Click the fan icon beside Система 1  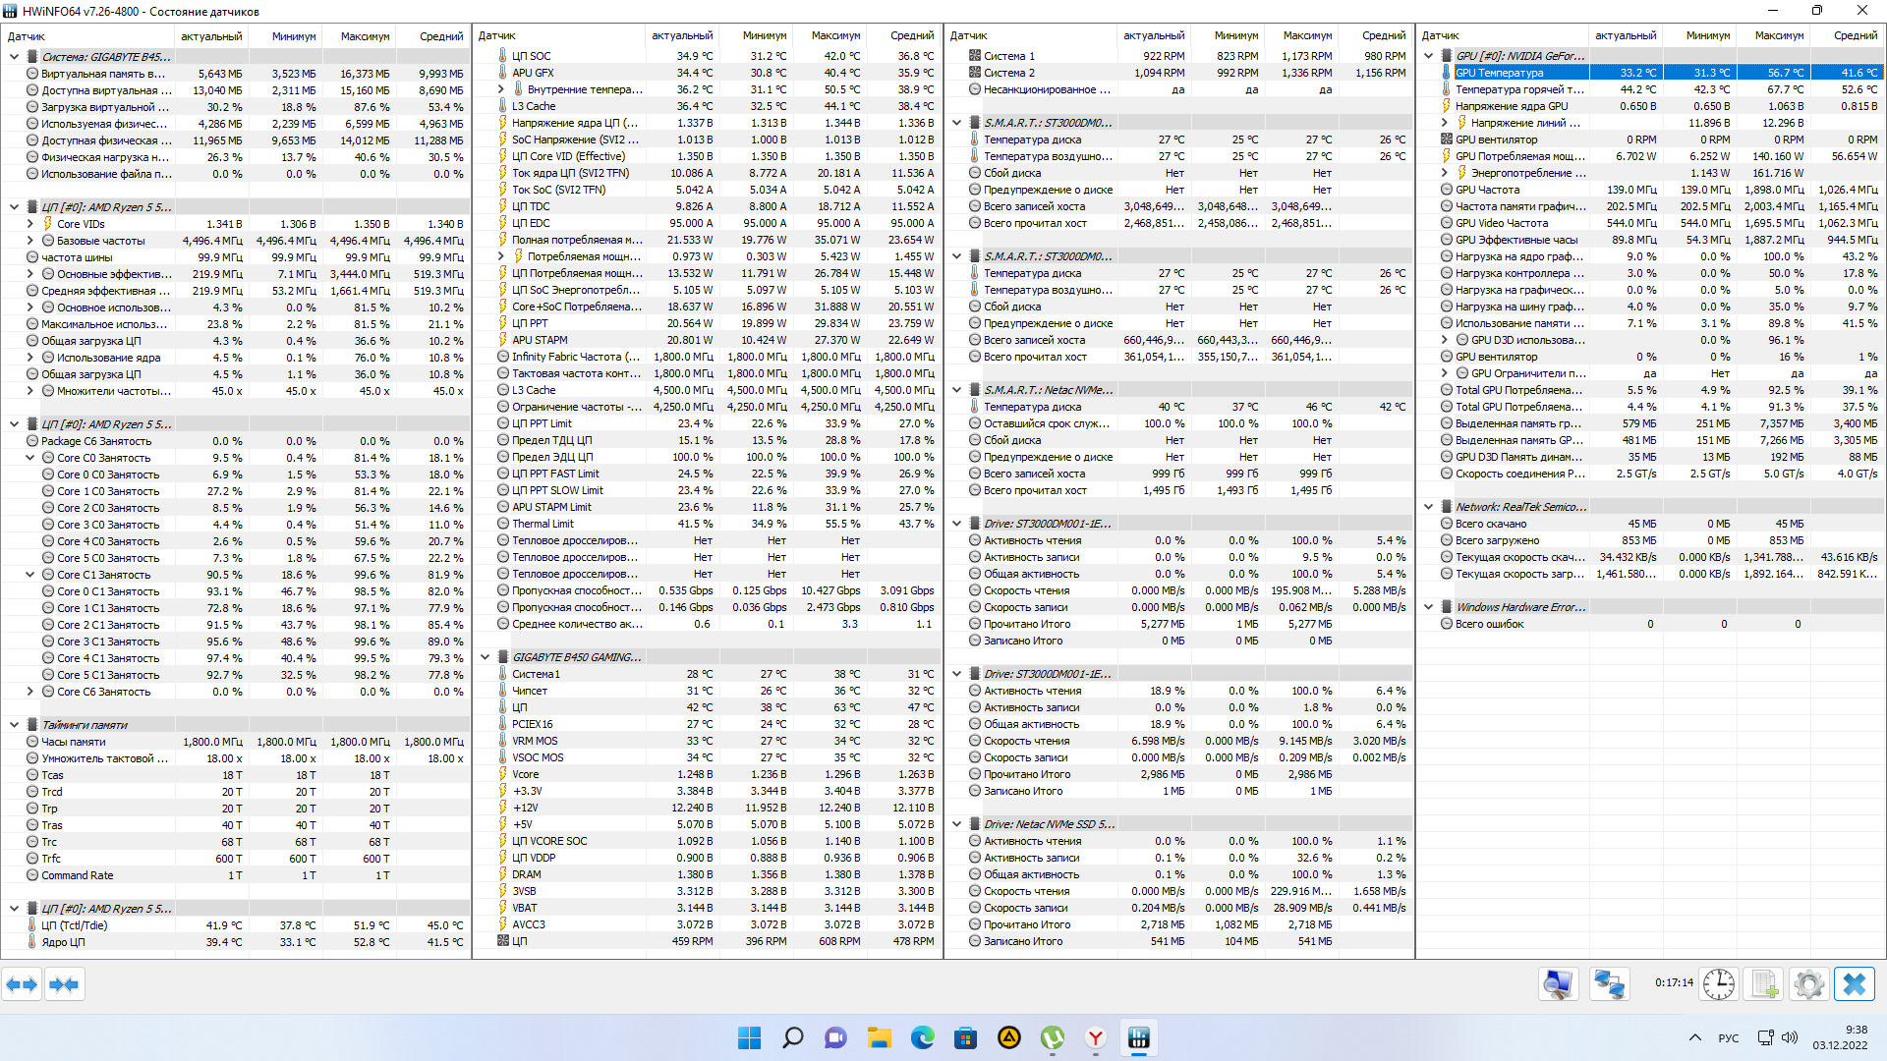[x=975, y=56]
